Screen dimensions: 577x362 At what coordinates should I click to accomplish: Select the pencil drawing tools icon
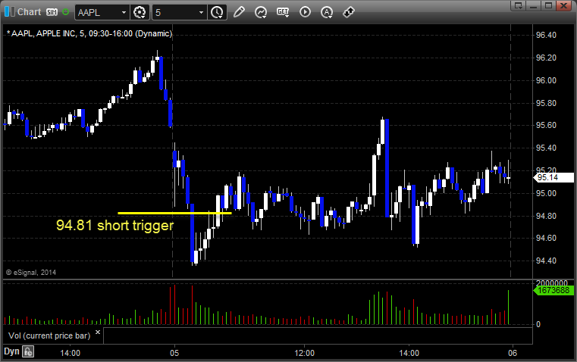coord(239,12)
